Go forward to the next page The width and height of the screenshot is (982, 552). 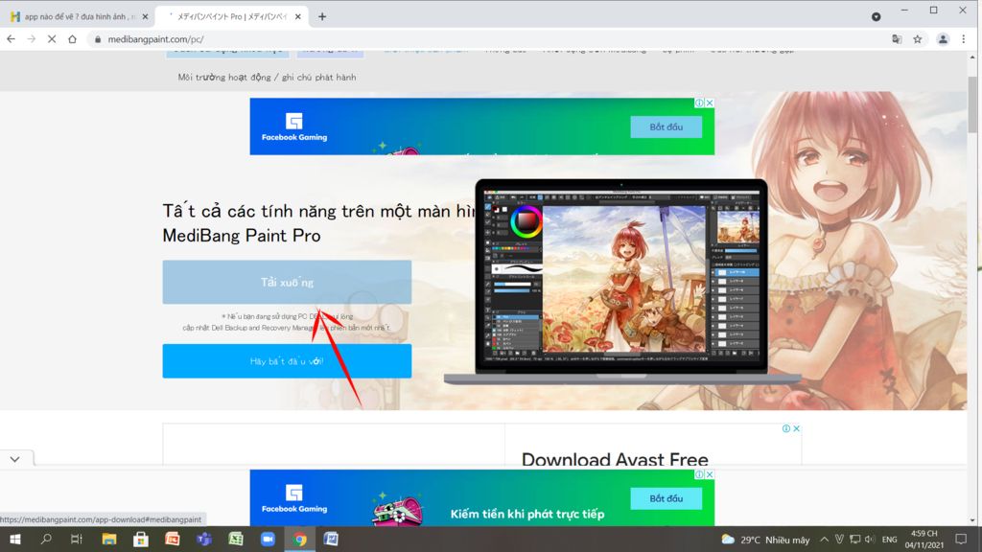(x=32, y=38)
